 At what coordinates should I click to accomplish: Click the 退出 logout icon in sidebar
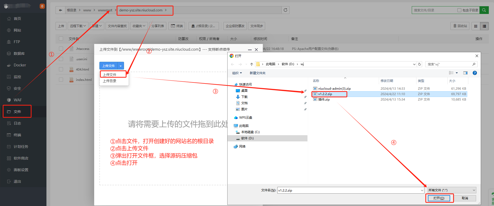point(9,181)
